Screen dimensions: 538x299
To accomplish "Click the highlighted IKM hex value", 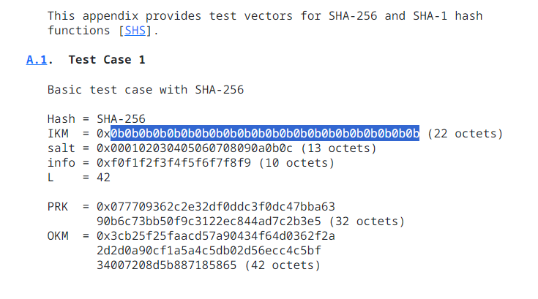I will coord(265,133).
